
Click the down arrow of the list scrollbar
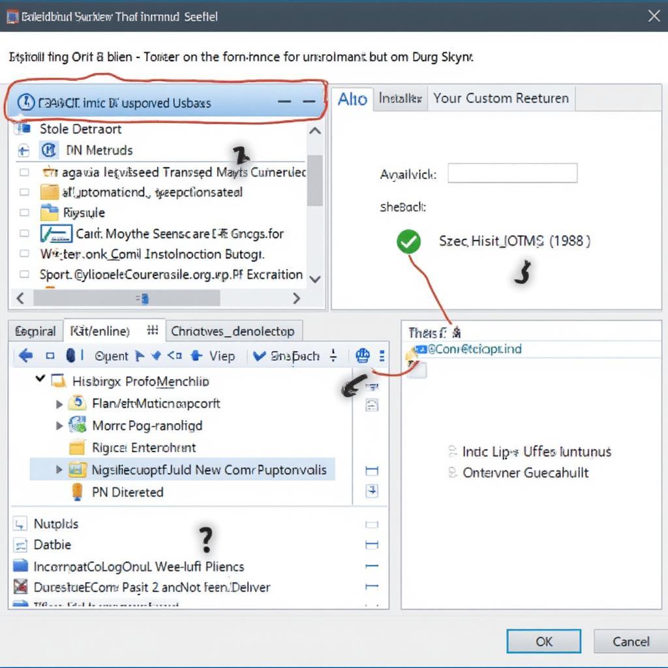(315, 279)
